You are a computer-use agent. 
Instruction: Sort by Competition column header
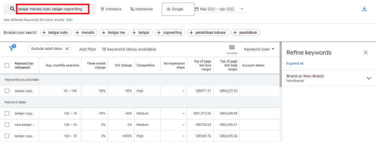click(145, 65)
